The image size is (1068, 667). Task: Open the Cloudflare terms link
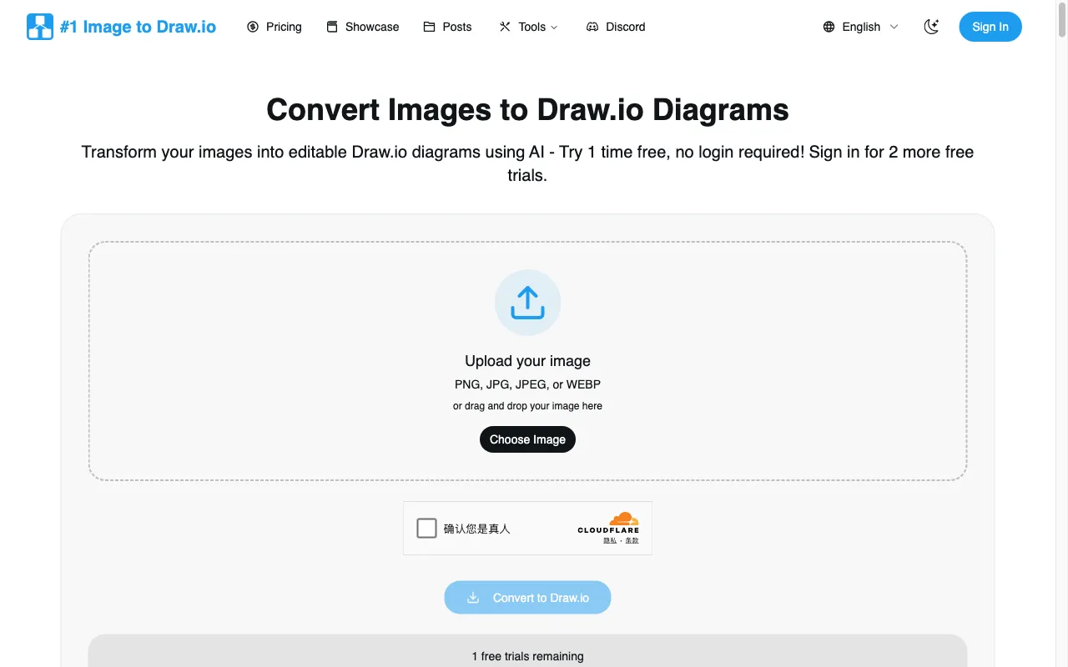point(632,541)
